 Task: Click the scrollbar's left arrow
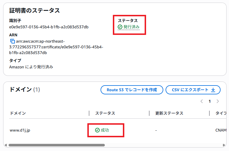5,145
